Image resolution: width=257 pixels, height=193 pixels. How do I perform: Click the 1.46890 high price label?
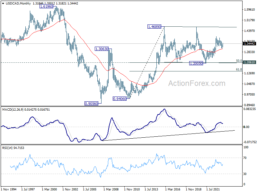pyautogui.click(x=155, y=27)
